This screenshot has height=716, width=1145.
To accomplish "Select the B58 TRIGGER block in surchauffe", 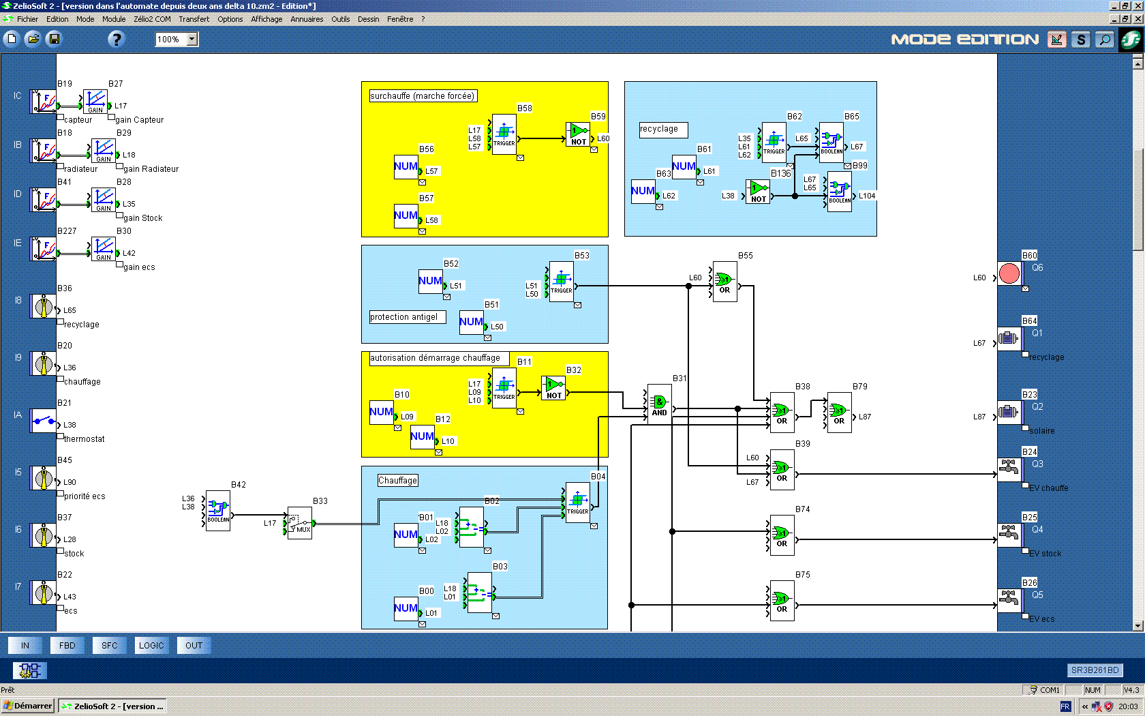I will pyautogui.click(x=504, y=134).
